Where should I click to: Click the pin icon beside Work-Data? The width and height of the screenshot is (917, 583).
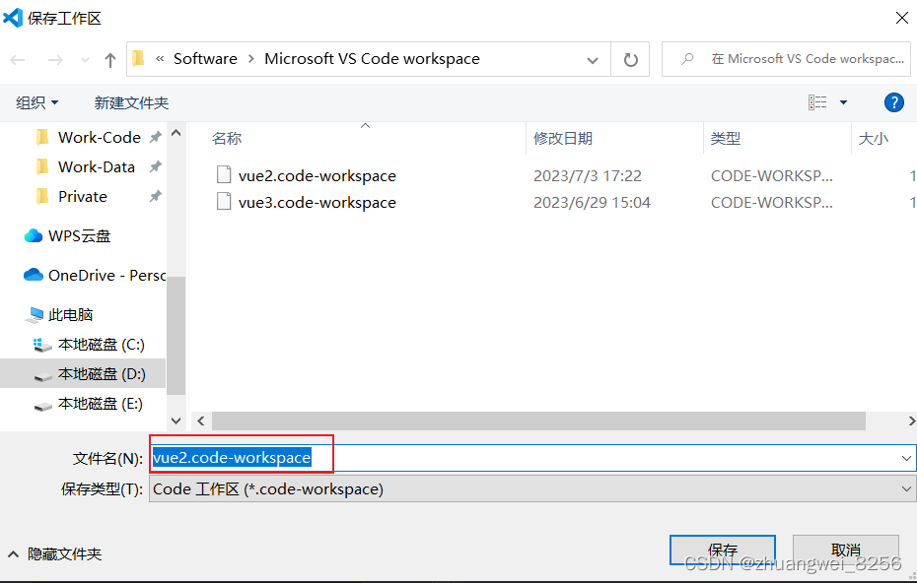(x=155, y=167)
